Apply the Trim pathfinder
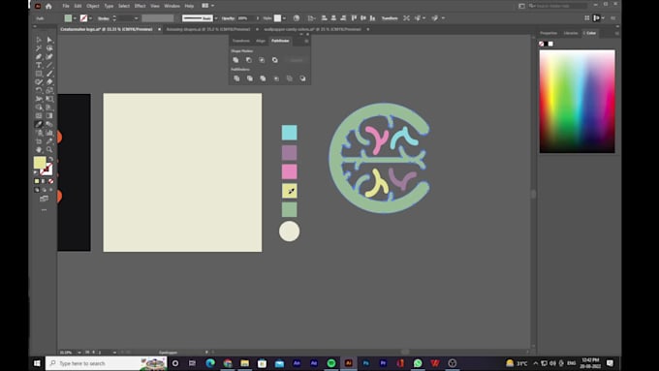The height and width of the screenshot is (371, 659). coord(250,78)
